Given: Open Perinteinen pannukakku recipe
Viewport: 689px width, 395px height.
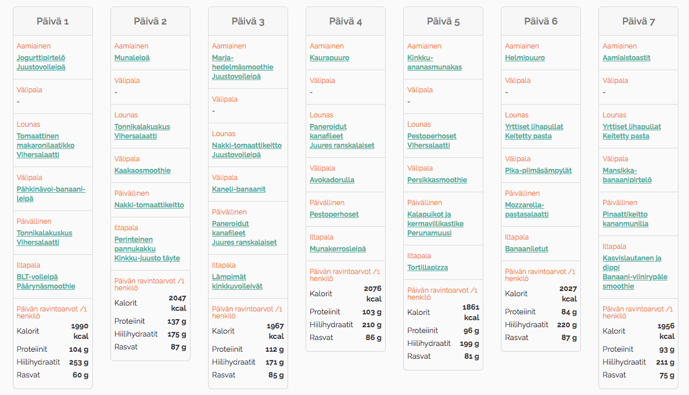Looking at the screenshot, I should pos(135,244).
